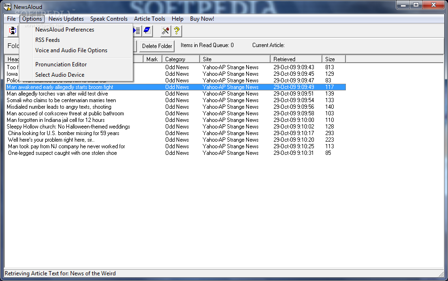
Task: Sort by the Category column header
Action: point(181,59)
